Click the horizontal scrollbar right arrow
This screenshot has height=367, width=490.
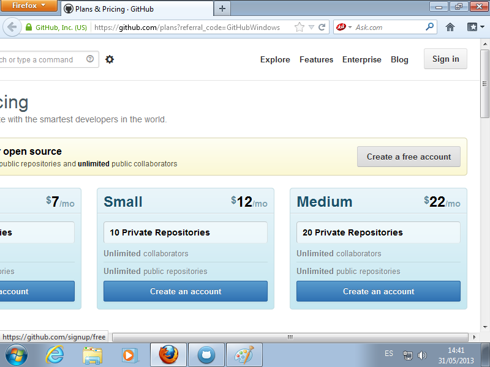click(x=474, y=337)
